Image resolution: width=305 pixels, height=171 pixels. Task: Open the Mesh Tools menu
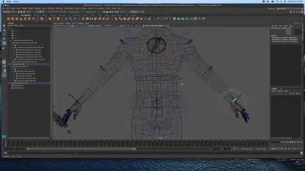pyautogui.click(x=59, y=9)
